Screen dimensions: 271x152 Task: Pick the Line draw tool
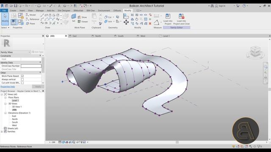pos(42,15)
